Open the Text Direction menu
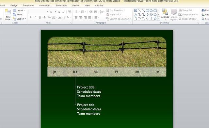 point(115,10)
